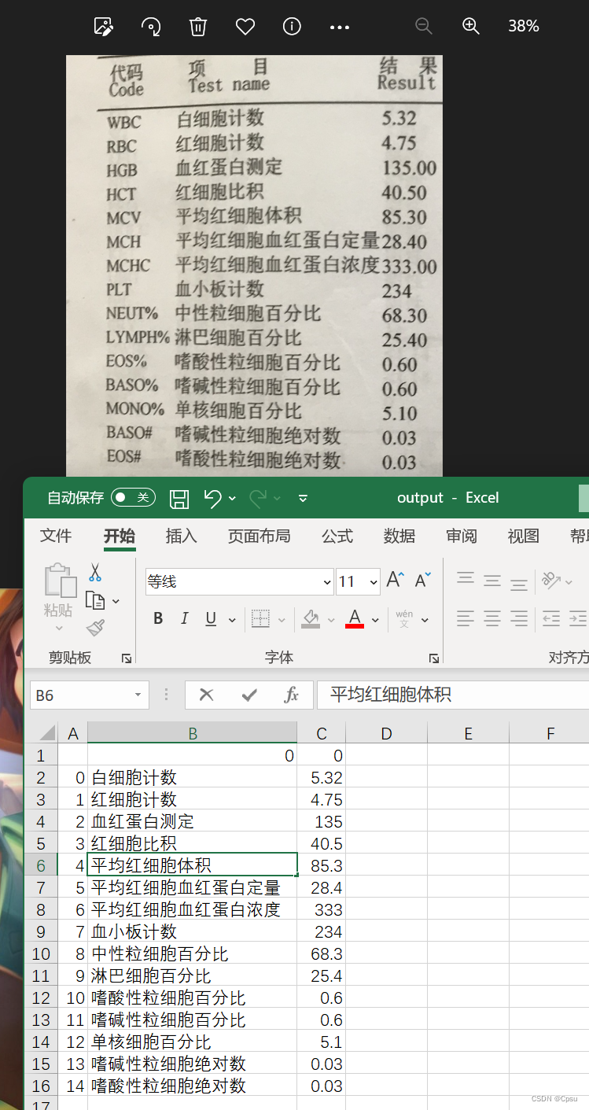Increase font size with larger A
This screenshot has height=1110, width=589.
(x=396, y=581)
